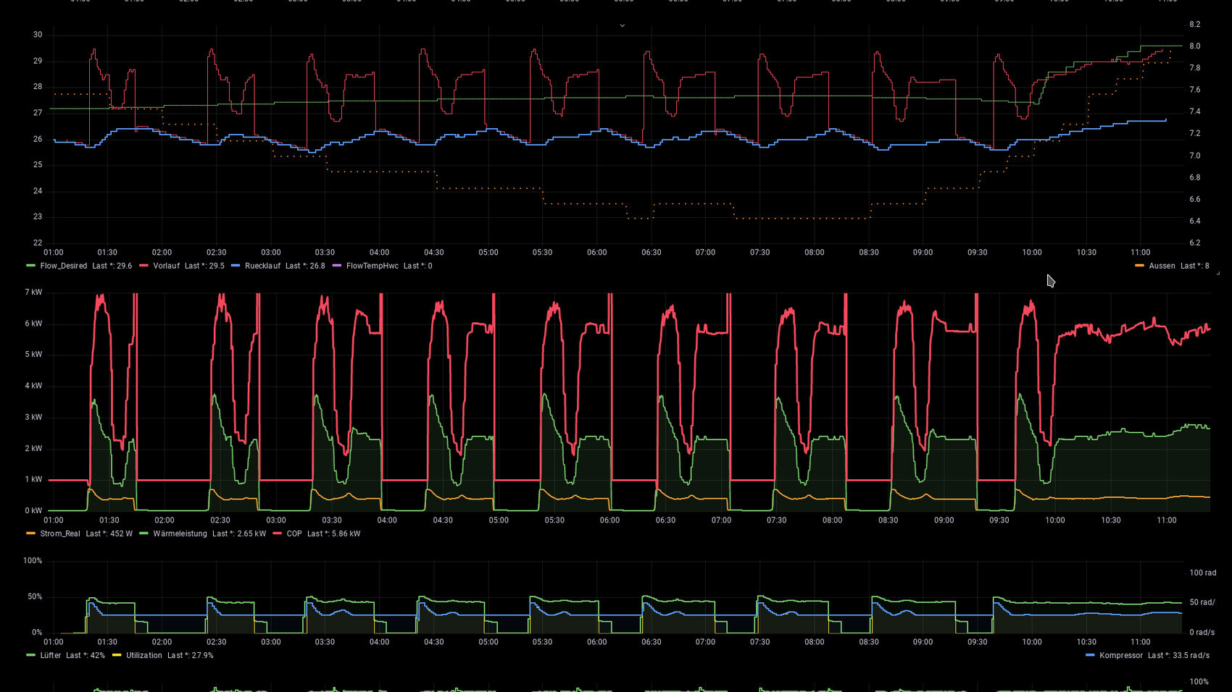Click the Aussen legend label

[1162, 266]
